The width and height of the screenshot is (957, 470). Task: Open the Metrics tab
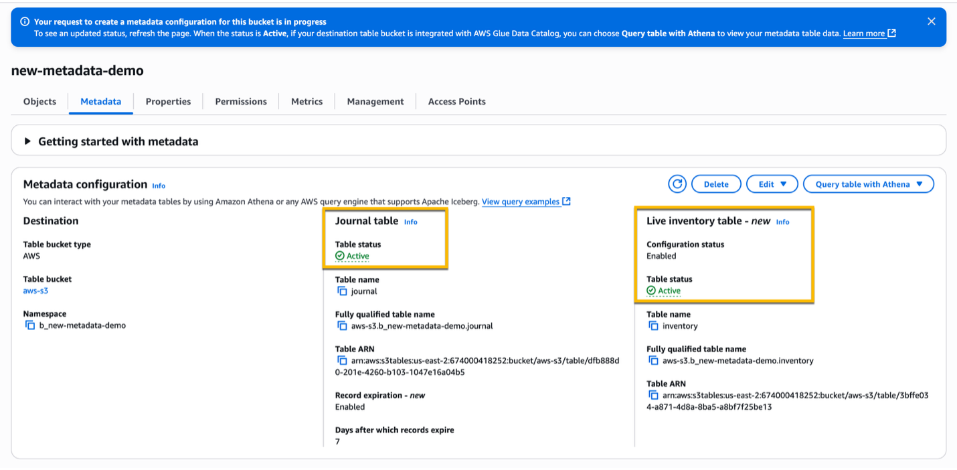[307, 102]
